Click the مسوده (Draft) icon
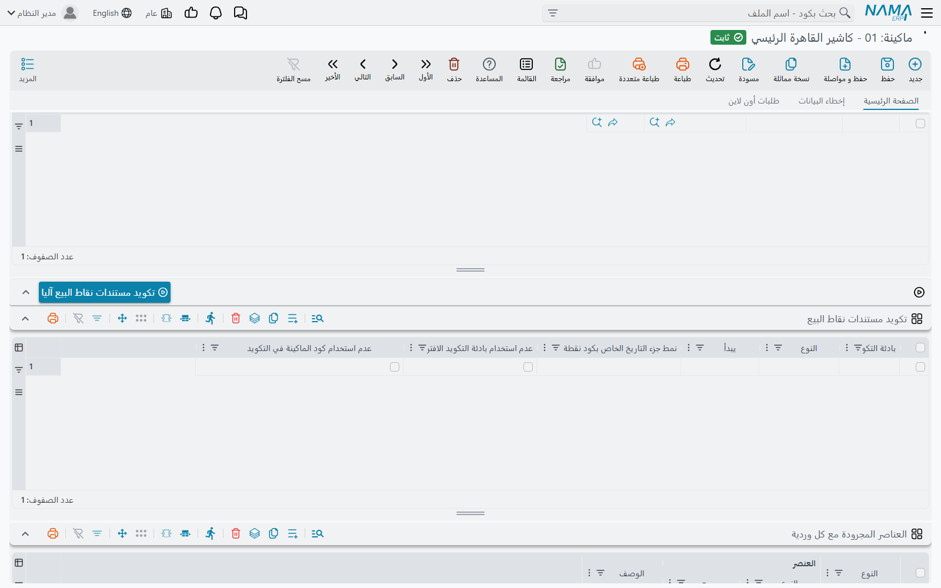Viewport: 941px width, 588px height. (x=749, y=64)
